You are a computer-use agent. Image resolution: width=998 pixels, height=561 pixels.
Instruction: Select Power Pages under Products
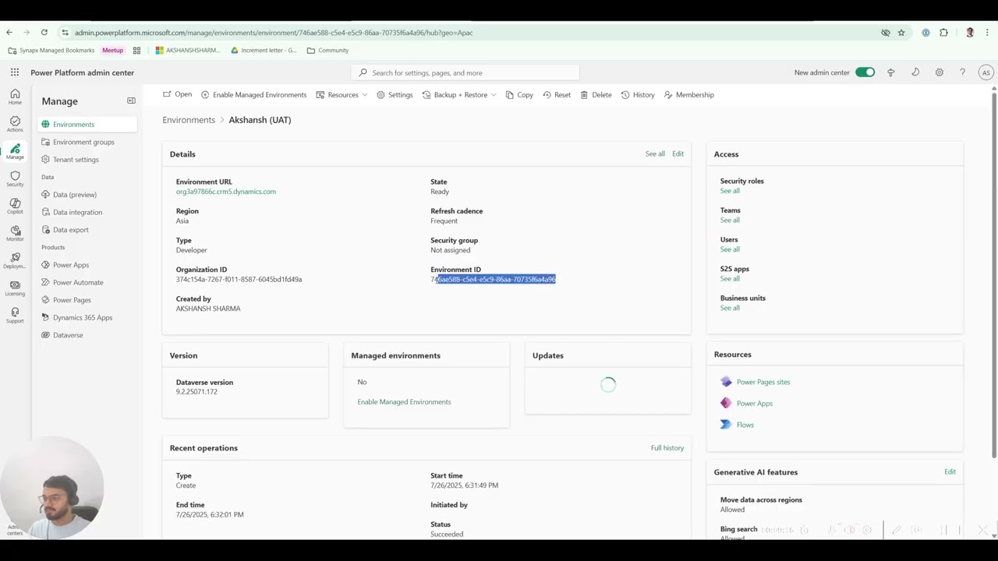pos(87,300)
